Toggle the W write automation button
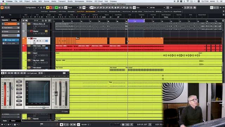This screenshot has height=127, width=225. click(x=59, y=7)
